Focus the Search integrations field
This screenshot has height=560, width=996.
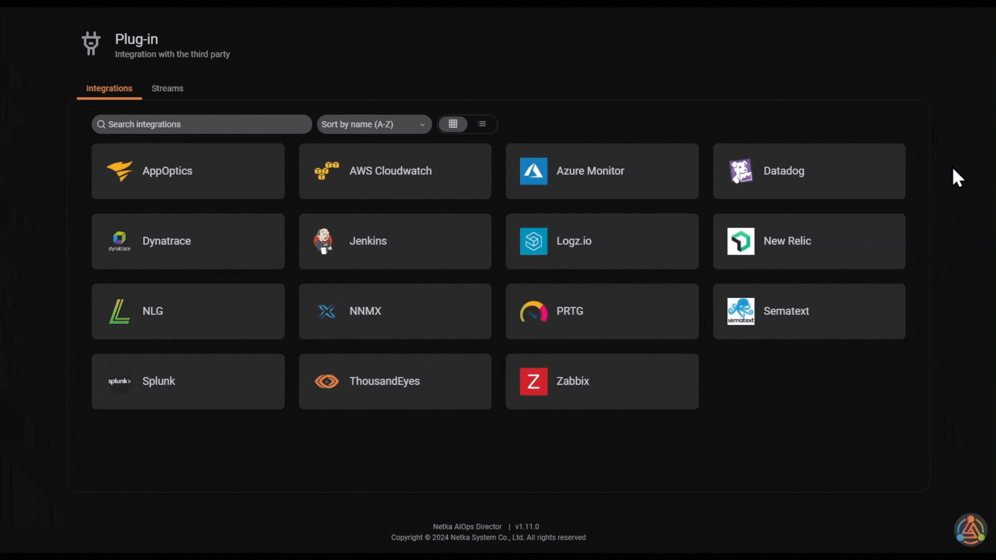tap(202, 124)
